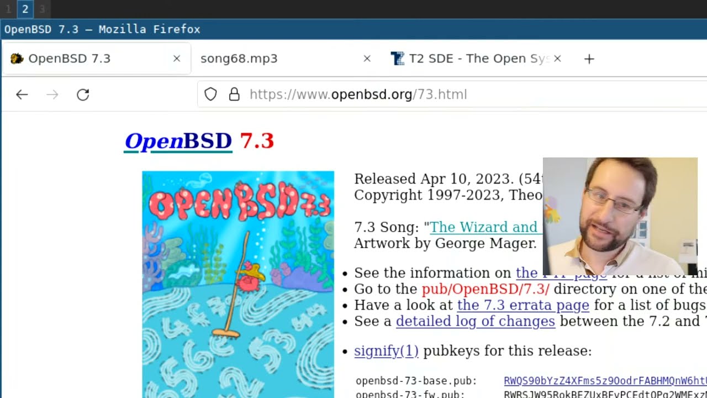Open the pub/OpenBSD/7.3/ directory link
The width and height of the screenshot is (707, 398).
click(486, 289)
